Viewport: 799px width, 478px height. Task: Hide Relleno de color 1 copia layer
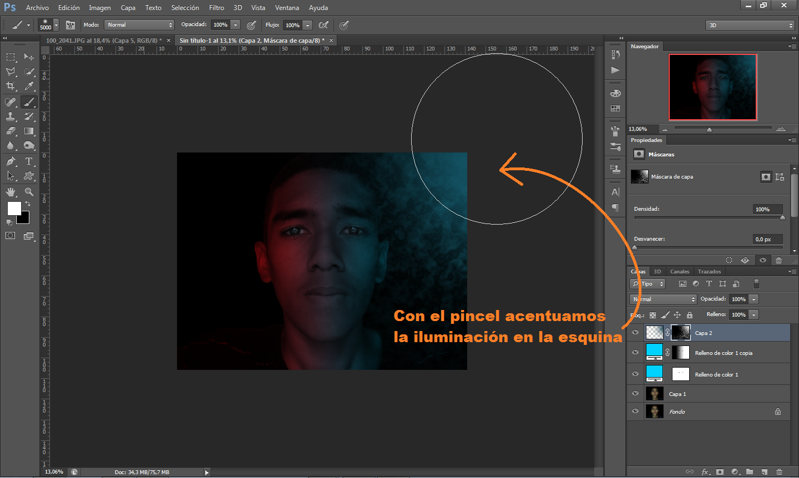[635, 353]
